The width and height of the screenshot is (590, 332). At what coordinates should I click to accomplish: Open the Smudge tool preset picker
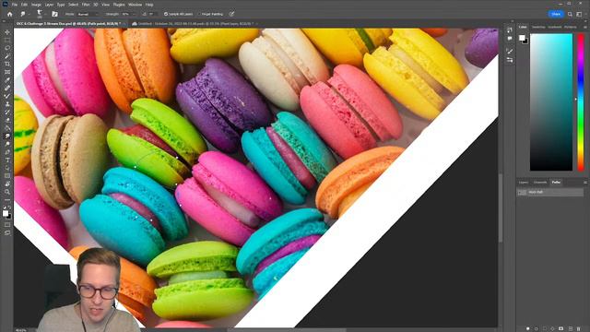click(24, 14)
